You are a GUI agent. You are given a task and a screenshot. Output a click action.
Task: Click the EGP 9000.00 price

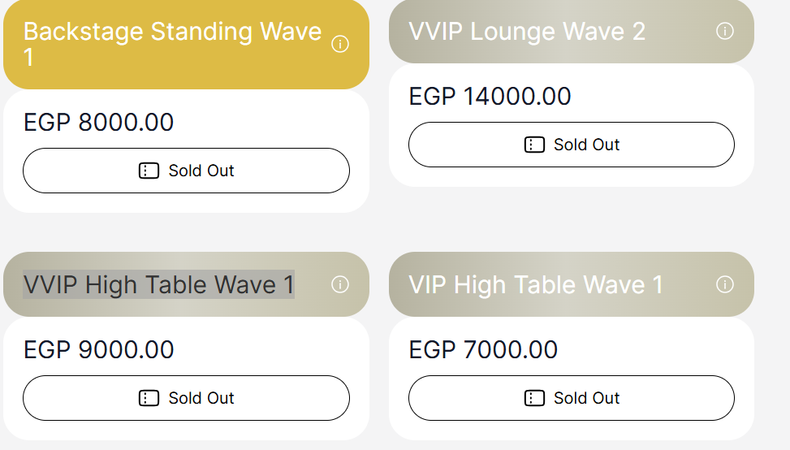(x=99, y=350)
